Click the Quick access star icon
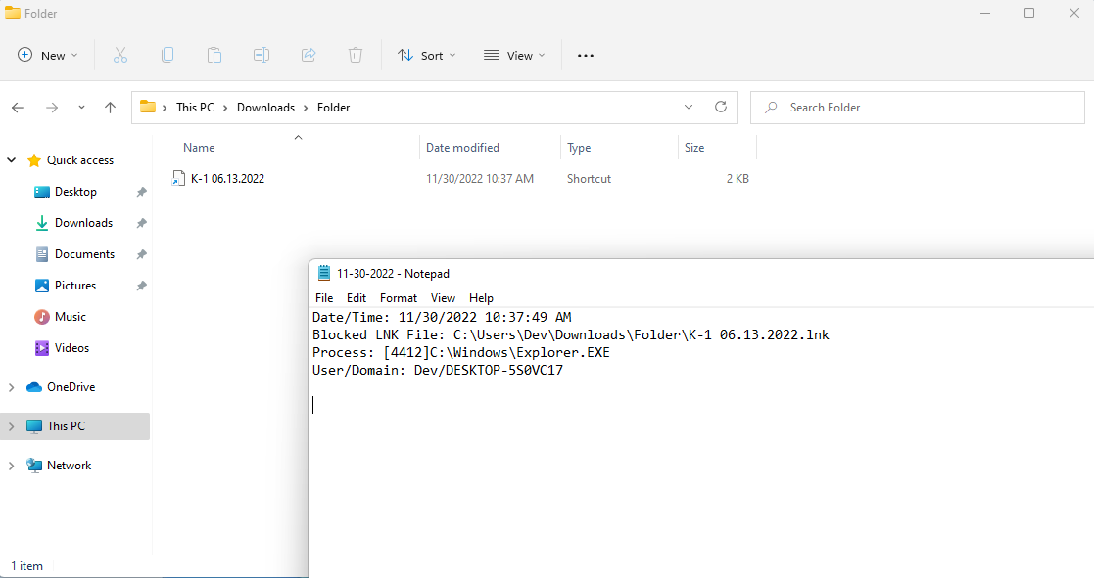1094x578 pixels. pyautogui.click(x=34, y=160)
